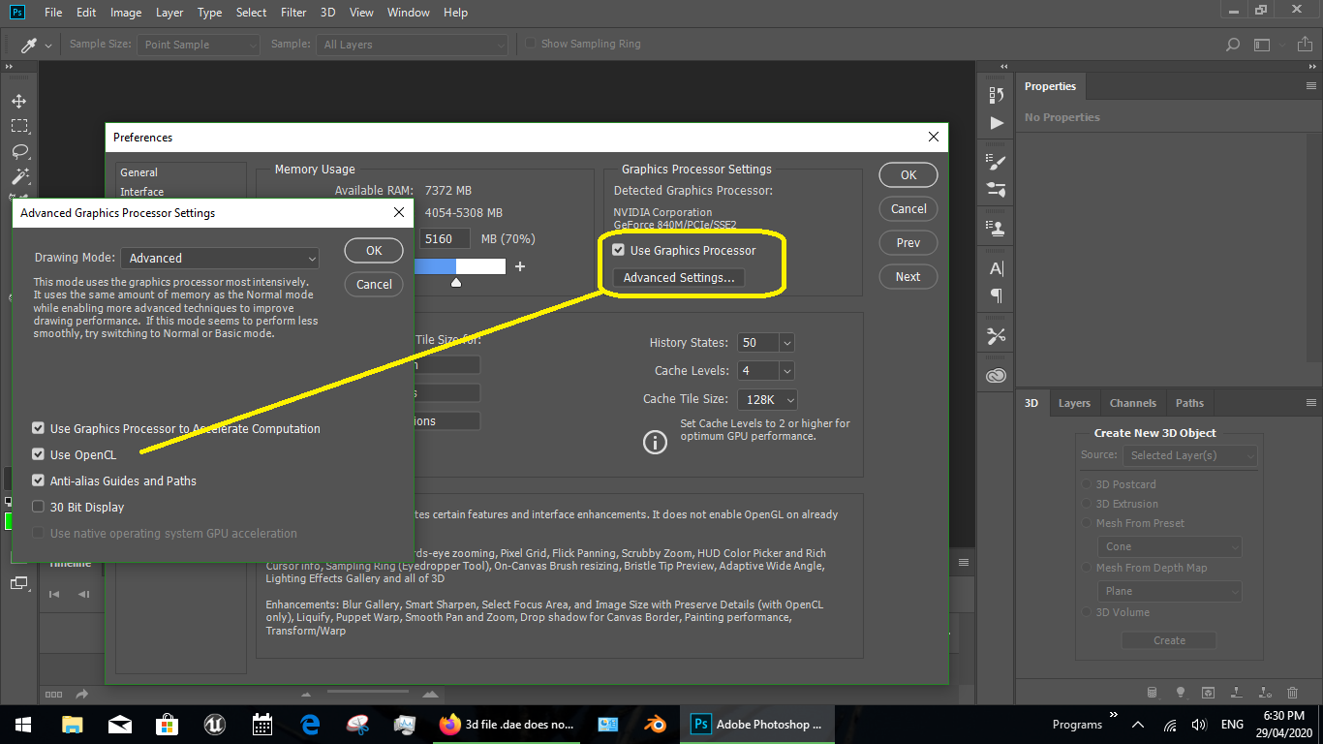Image resolution: width=1323 pixels, height=744 pixels.
Task: Switch to the Channels tab
Action: [1133, 402]
